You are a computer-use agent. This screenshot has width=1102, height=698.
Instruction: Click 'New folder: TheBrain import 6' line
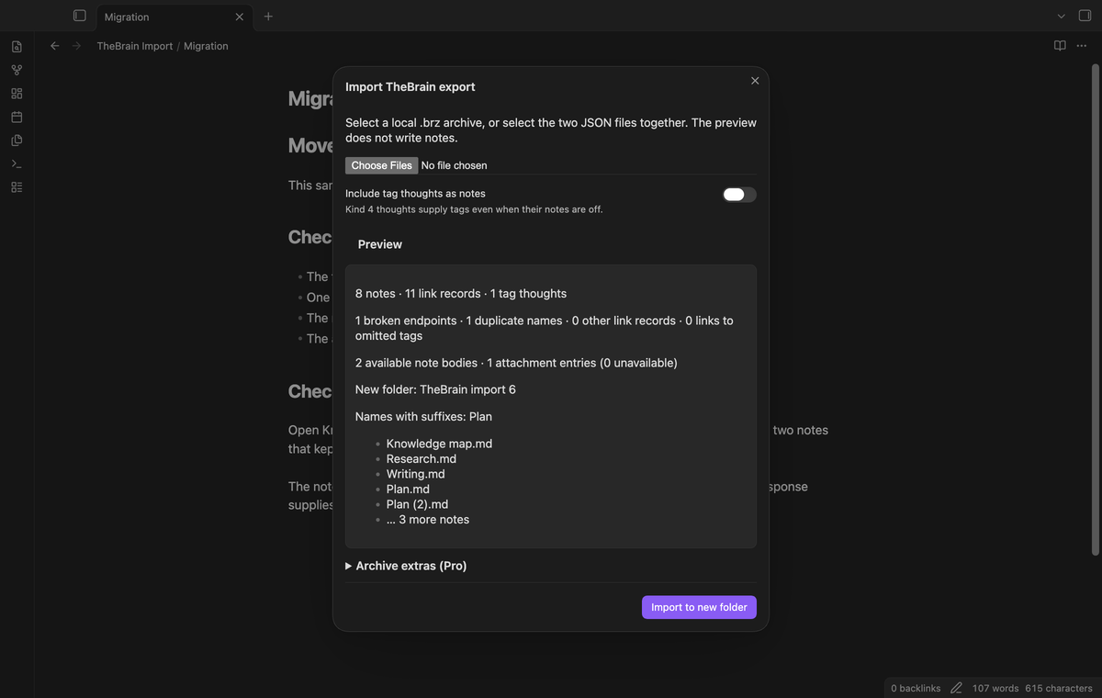point(435,389)
